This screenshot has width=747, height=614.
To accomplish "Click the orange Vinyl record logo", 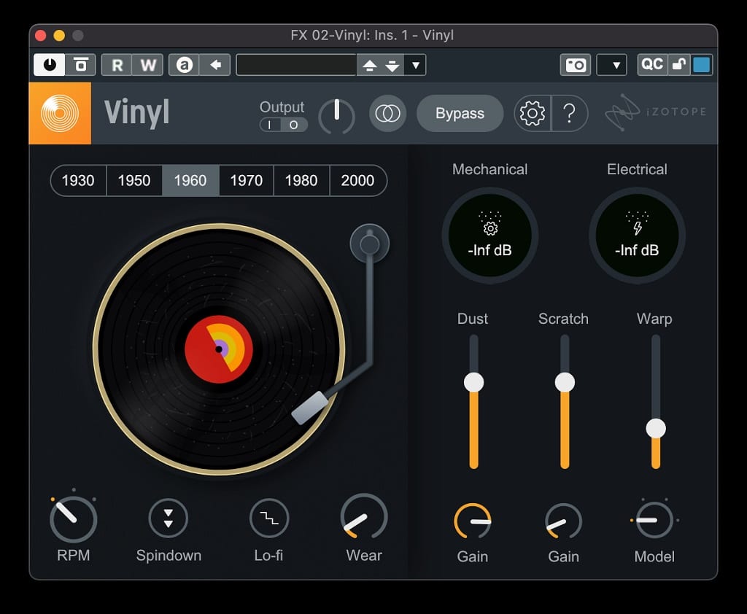I will 60,113.
